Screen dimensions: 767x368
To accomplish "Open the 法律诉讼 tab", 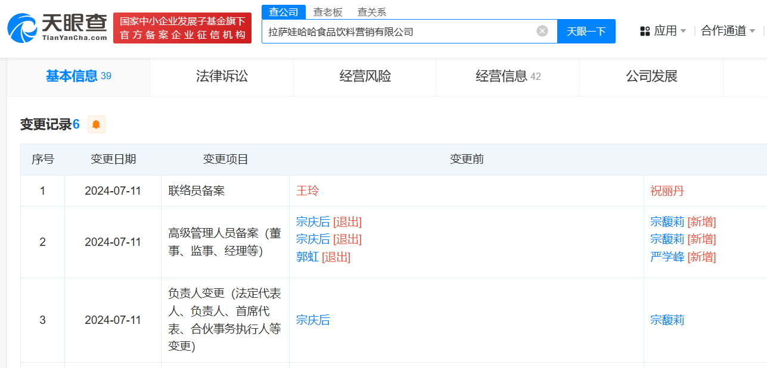I will pos(221,76).
